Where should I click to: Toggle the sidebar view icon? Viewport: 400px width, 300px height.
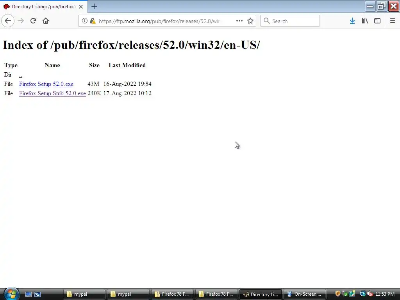pyautogui.click(x=377, y=21)
